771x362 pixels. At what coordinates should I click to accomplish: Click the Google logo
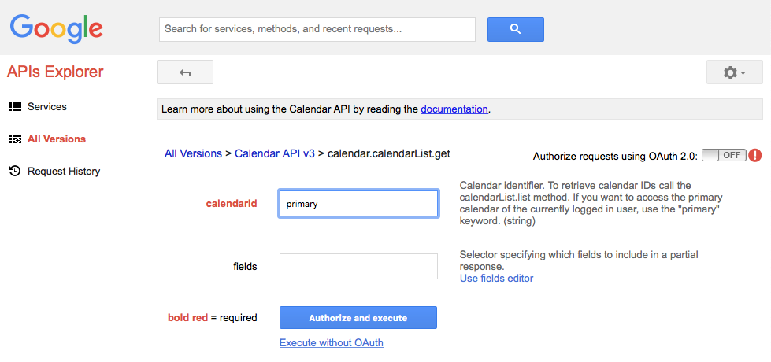click(57, 28)
